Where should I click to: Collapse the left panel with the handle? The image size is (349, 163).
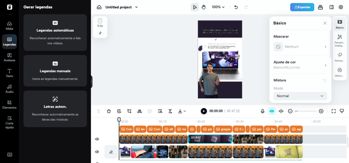[91, 82]
